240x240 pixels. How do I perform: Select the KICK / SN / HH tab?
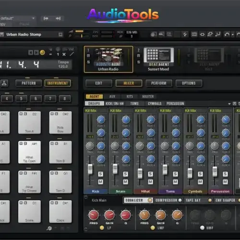click(x=115, y=104)
